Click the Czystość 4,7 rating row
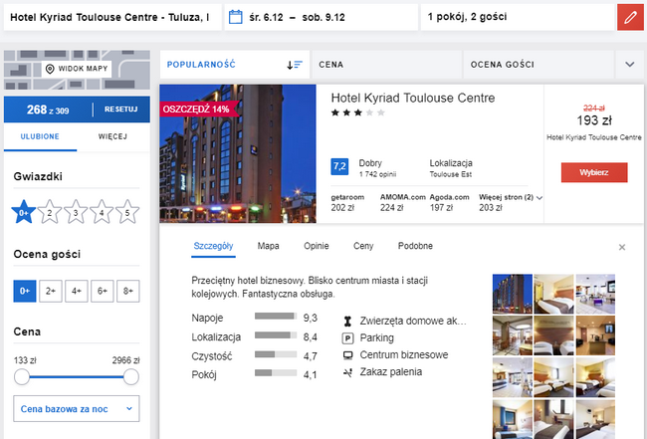 click(x=254, y=356)
